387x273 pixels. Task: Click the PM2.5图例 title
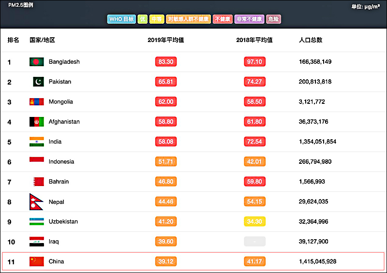tap(20, 5)
